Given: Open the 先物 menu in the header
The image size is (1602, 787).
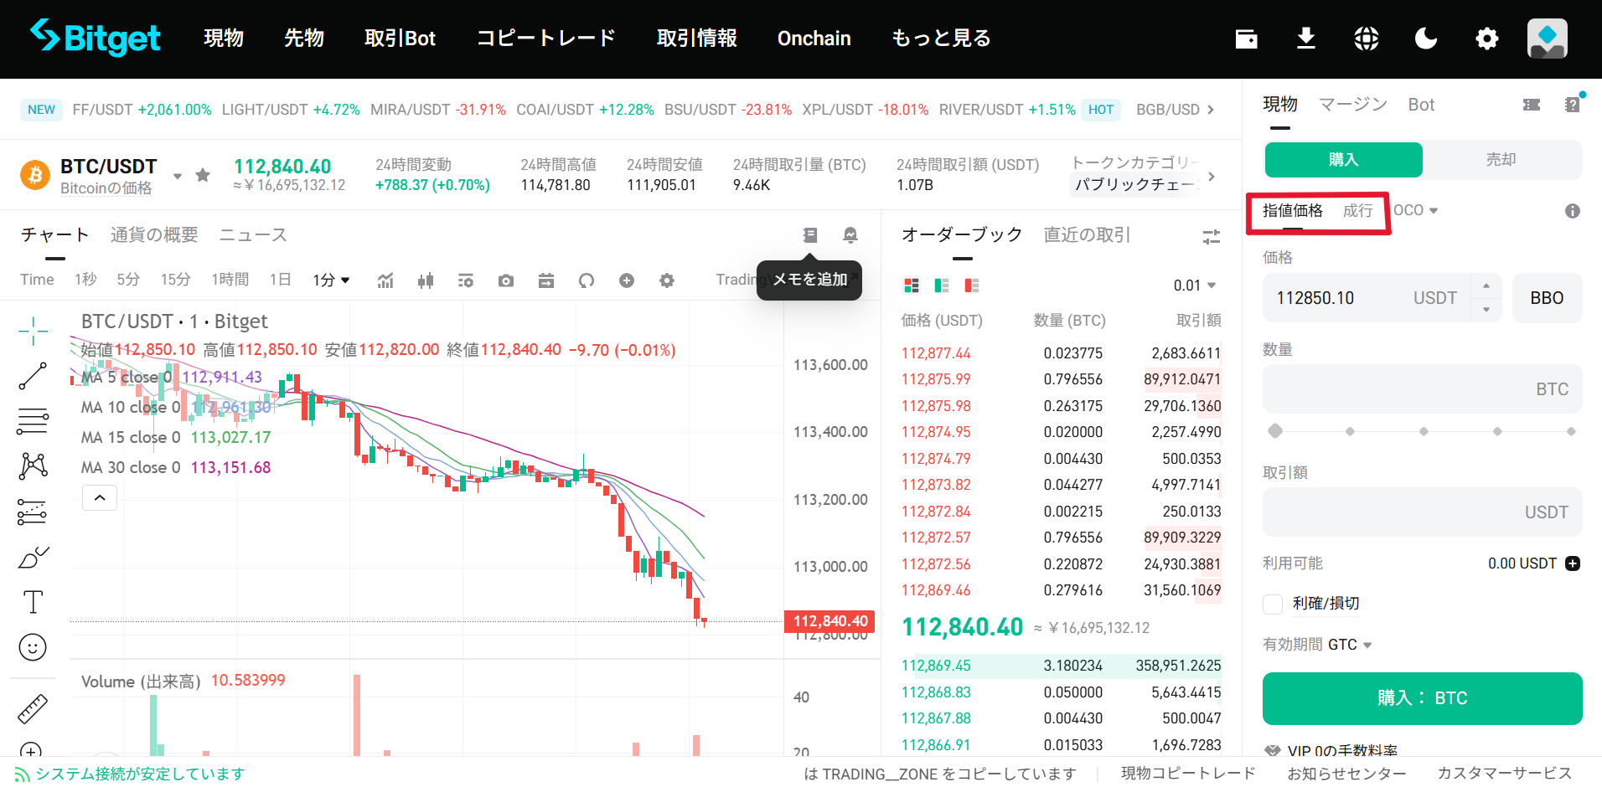Looking at the screenshot, I should point(303,39).
